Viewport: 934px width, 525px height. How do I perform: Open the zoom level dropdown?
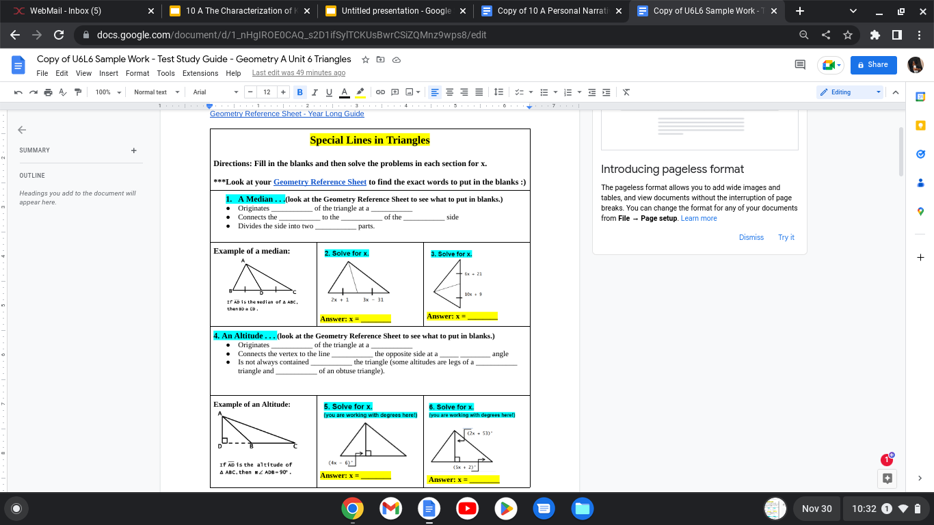tap(108, 92)
